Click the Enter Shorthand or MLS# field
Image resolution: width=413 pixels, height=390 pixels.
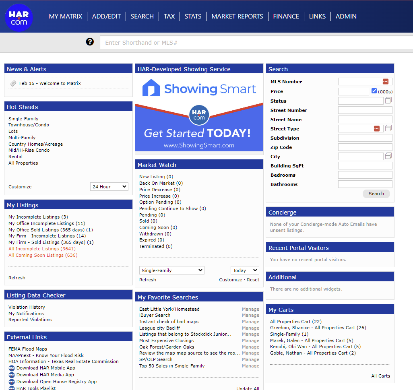(x=256, y=43)
